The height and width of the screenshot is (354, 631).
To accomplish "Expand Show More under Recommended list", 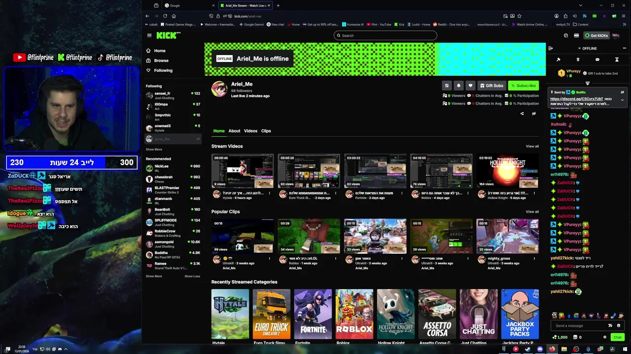I will point(154,276).
